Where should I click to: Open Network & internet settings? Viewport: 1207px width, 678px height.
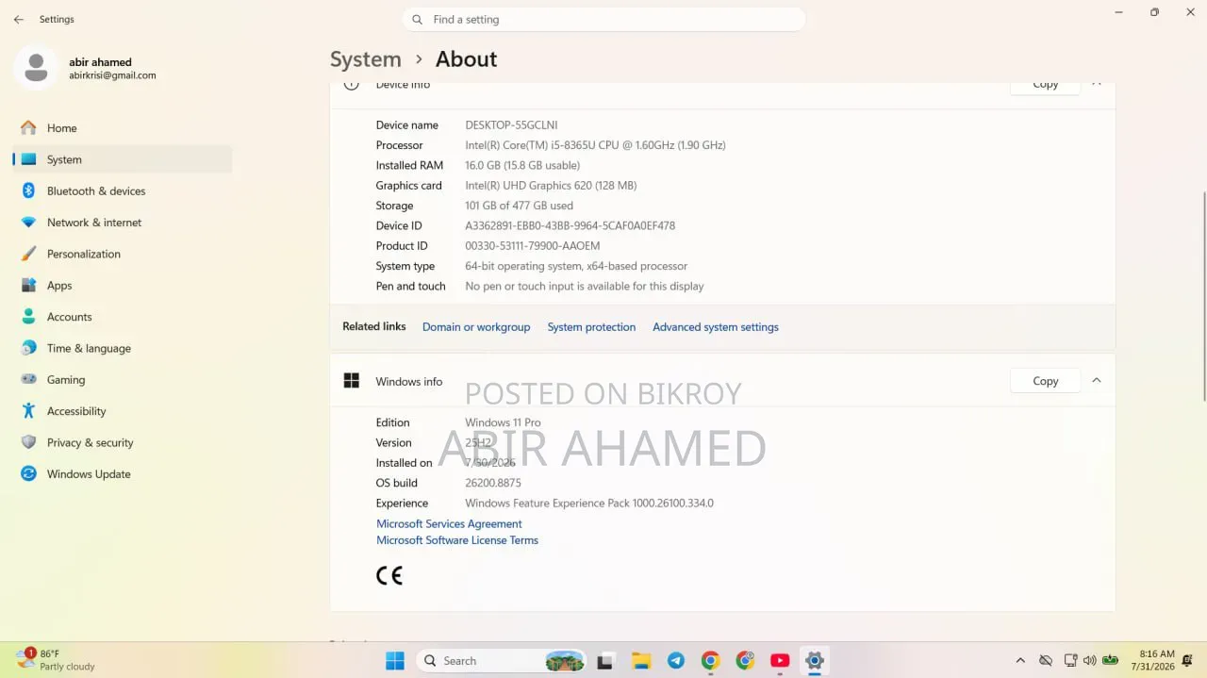pos(123,223)
